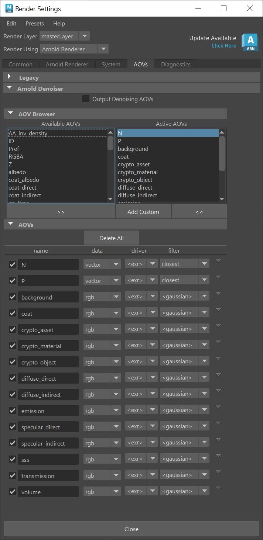Uncheck the sss AOV checkbox
The height and width of the screenshot is (540, 263).
[13, 459]
